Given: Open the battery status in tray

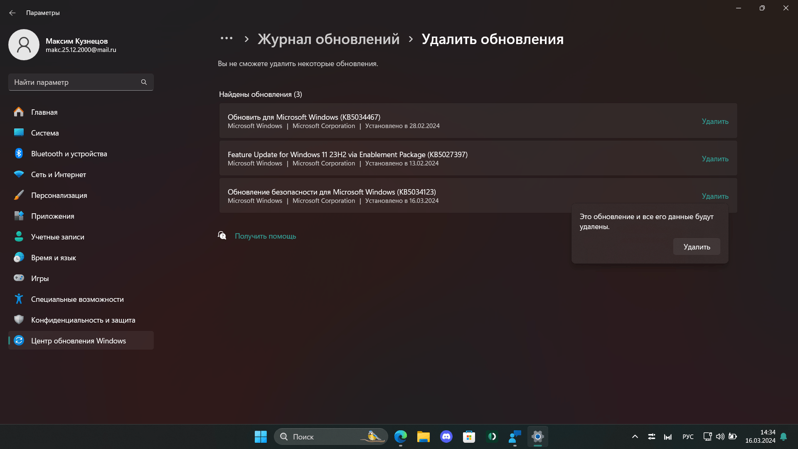Looking at the screenshot, I should pyautogui.click(x=733, y=437).
